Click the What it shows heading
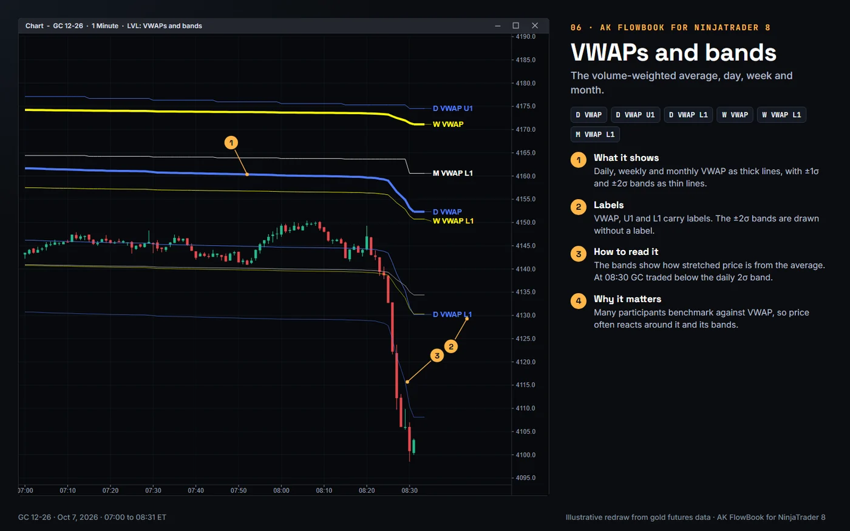Viewport: 850px width, 531px height. [626, 158]
